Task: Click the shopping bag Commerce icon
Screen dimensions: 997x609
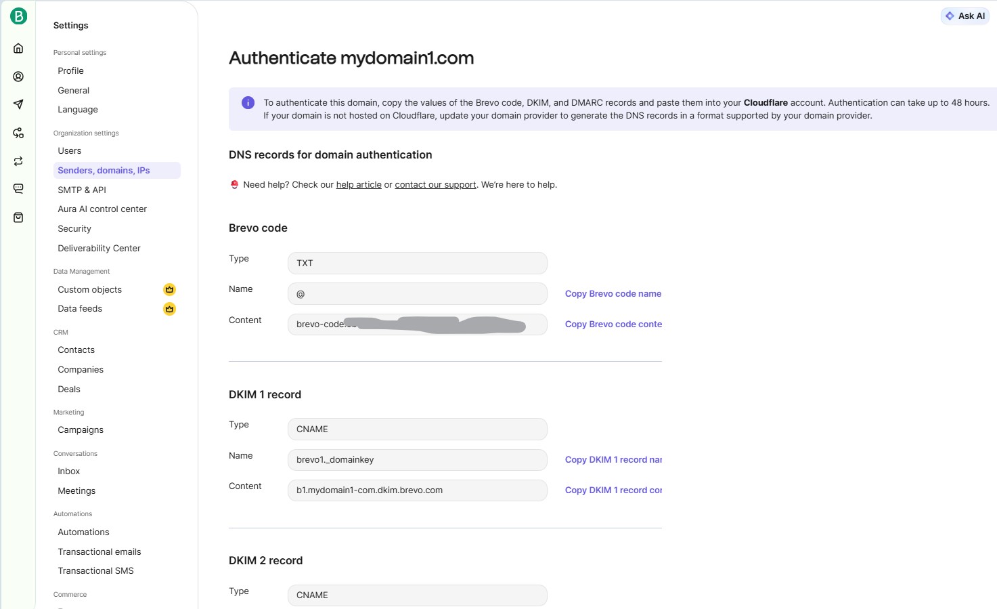Action: pyautogui.click(x=18, y=217)
